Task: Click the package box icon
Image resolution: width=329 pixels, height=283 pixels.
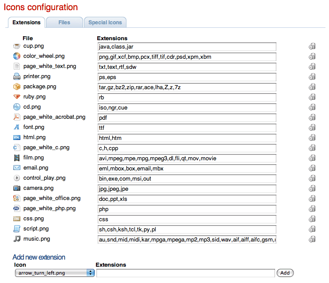Action: click(x=17, y=87)
